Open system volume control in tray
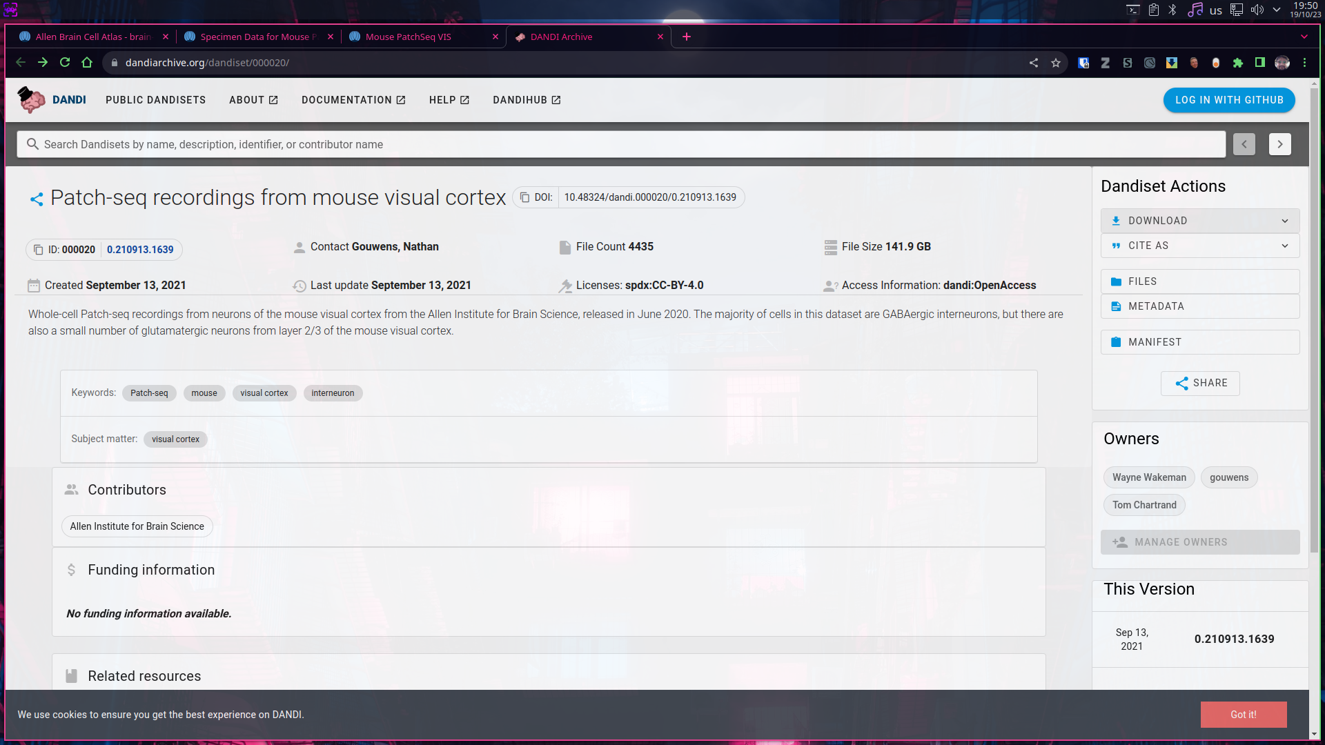This screenshot has height=745, width=1325. coord(1257,10)
